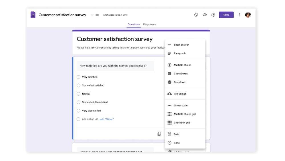Select the Somewhat dissatisfied radio button
Screen dimensions: 285x161
tap(78, 102)
